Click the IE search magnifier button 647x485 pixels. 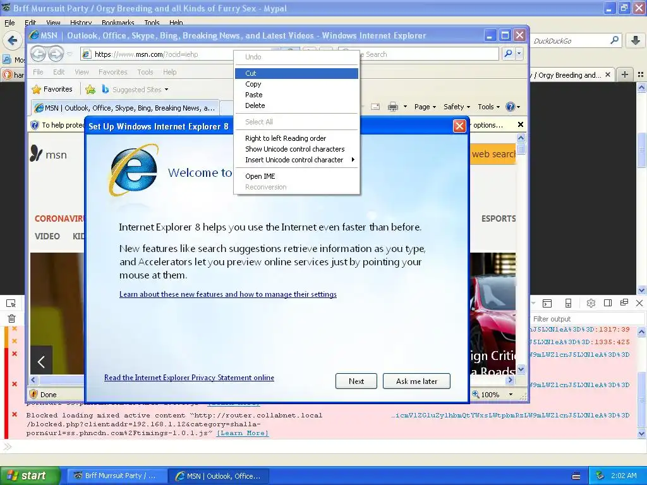coord(509,54)
